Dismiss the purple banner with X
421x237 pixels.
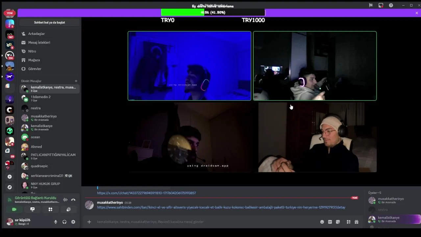tap(417, 13)
